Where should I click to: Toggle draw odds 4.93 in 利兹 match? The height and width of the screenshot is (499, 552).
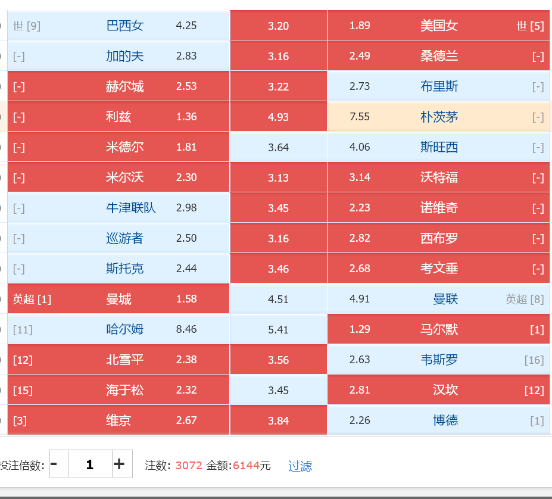[x=279, y=117]
